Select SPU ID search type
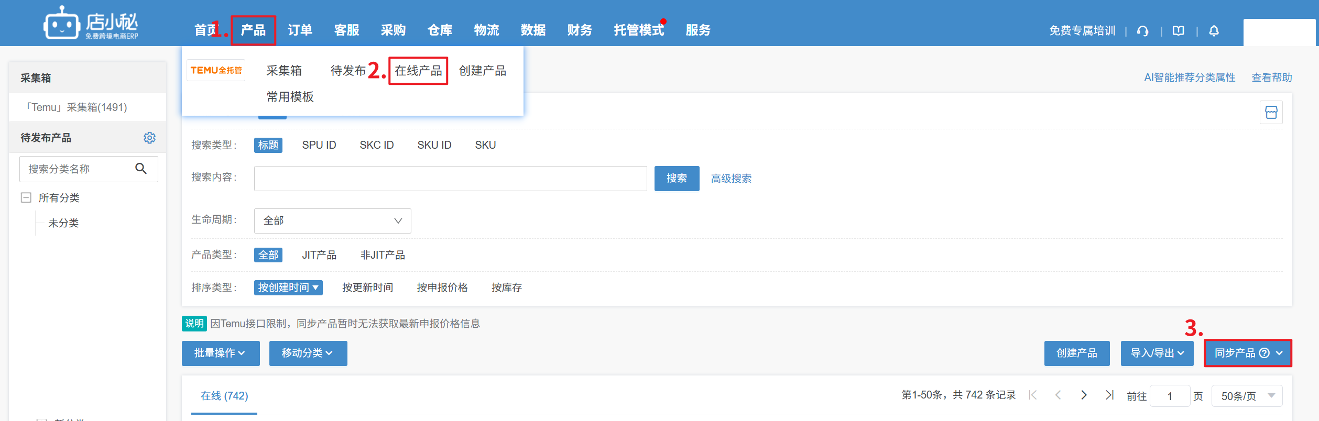The image size is (1319, 421). 319,145
